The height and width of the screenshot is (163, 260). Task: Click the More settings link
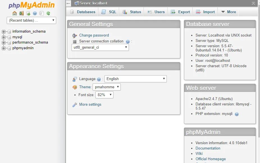click(x=90, y=105)
